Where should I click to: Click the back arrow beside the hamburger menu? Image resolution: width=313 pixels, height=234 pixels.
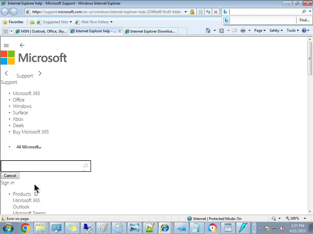click(22, 45)
